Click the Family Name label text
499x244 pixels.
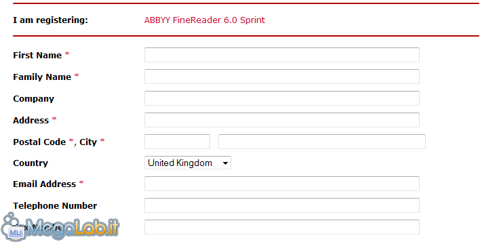click(x=42, y=77)
